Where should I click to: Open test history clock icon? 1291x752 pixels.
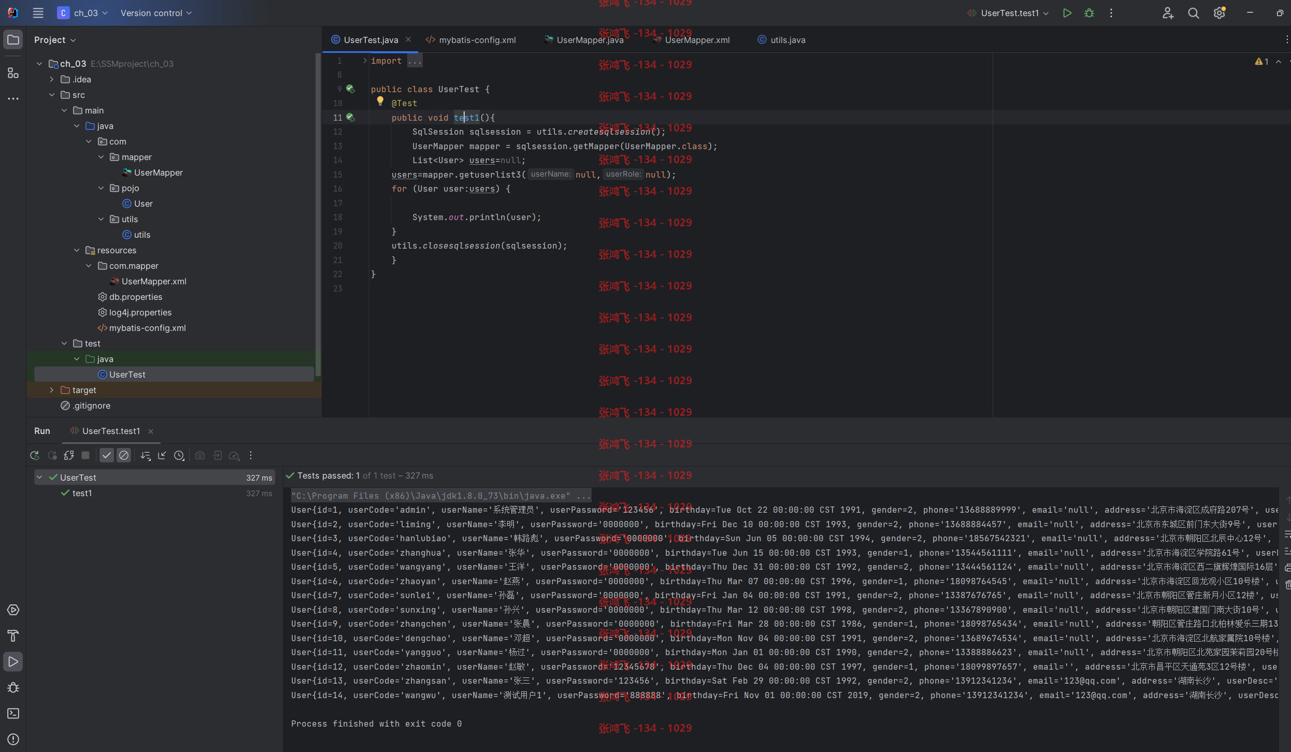pyautogui.click(x=179, y=456)
